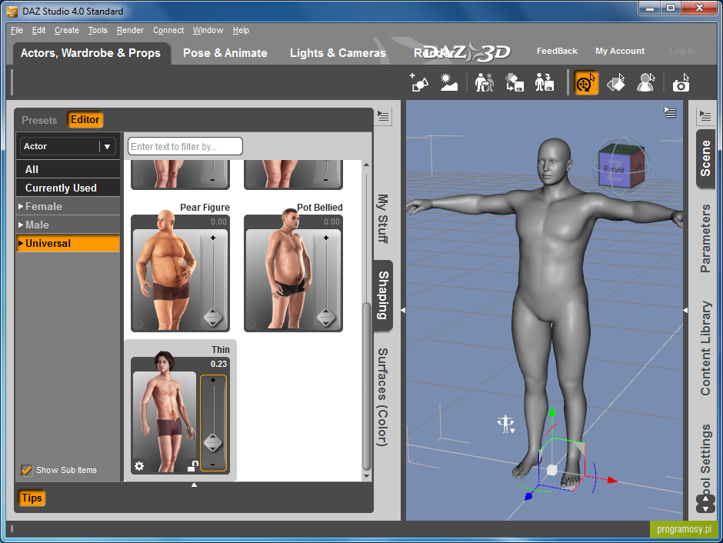Click the FeedBack link

[557, 52]
